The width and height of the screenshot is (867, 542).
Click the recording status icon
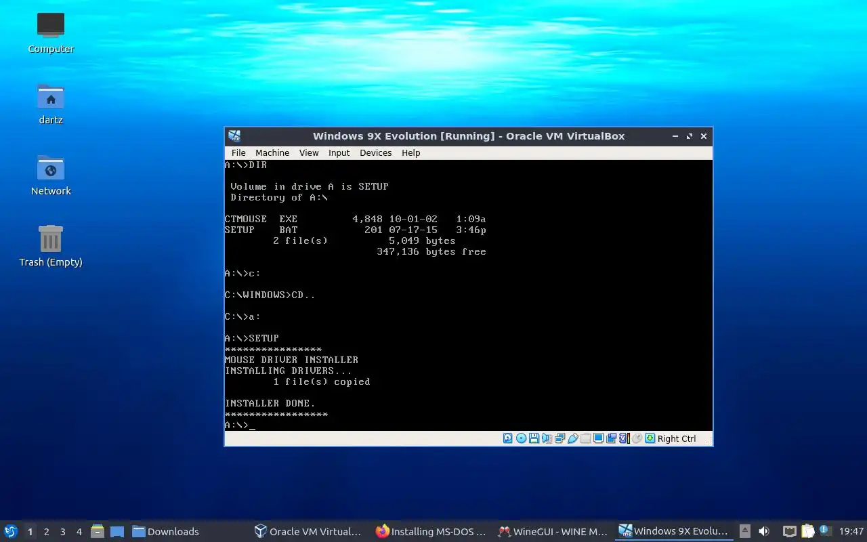coord(611,438)
